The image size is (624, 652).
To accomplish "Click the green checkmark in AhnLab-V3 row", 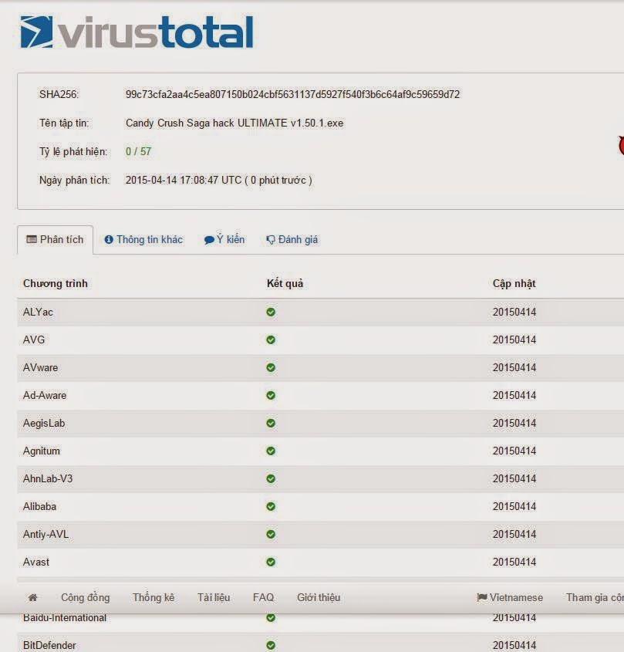I will 271,478.
